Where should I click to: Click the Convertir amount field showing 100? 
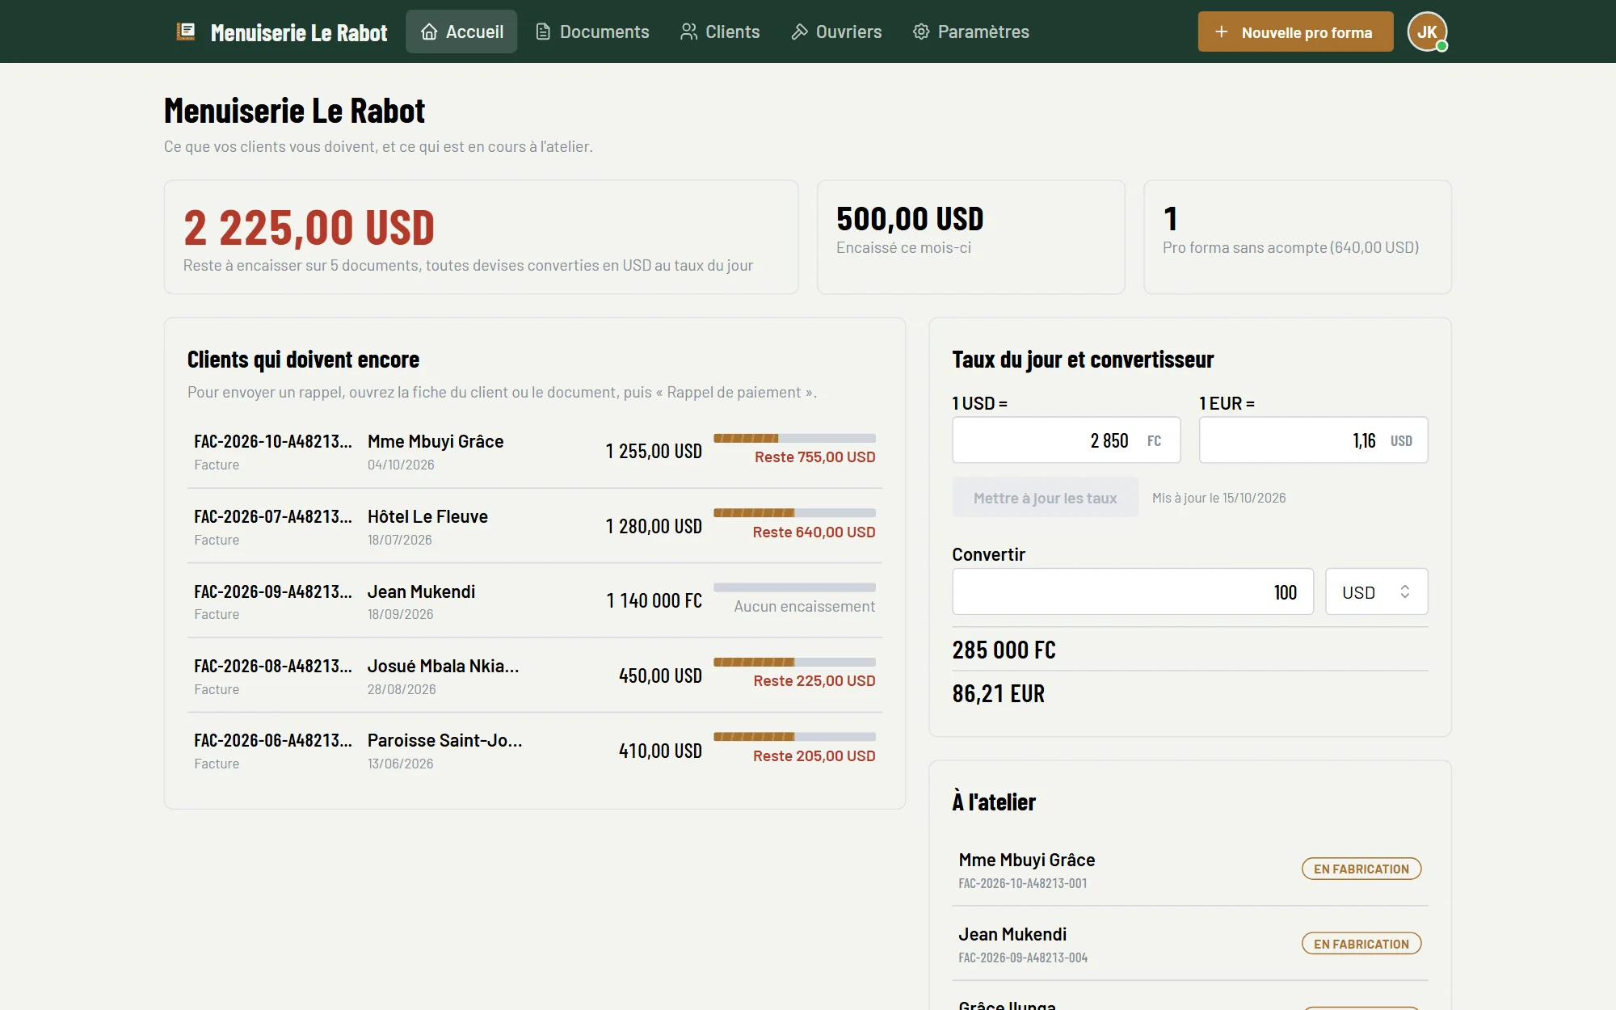click(x=1133, y=591)
